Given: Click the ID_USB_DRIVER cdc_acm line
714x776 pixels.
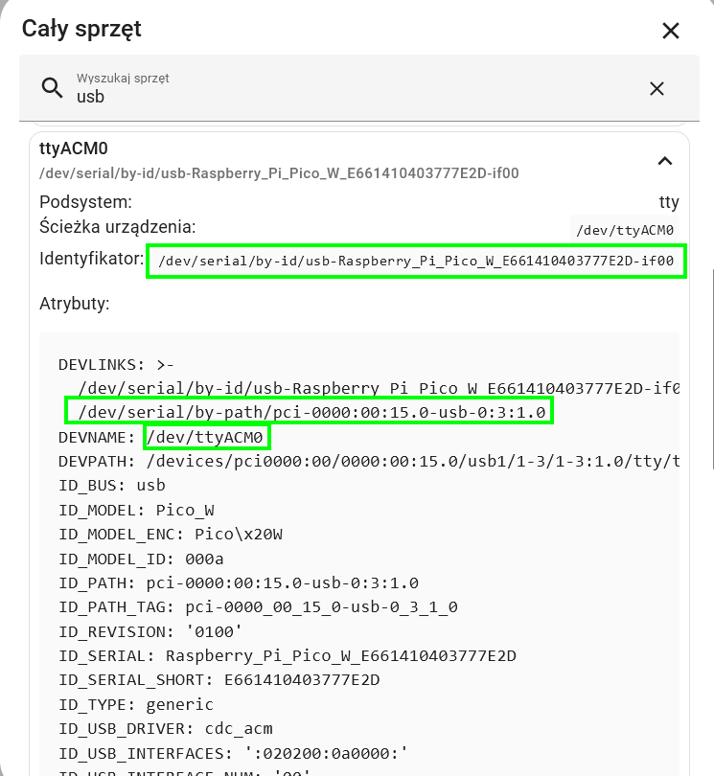Looking at the screenshot, I should [x=166, y=728].
